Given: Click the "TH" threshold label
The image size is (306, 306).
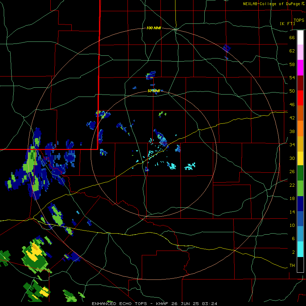Looking at the screenshot, I should tap(292, 266).
